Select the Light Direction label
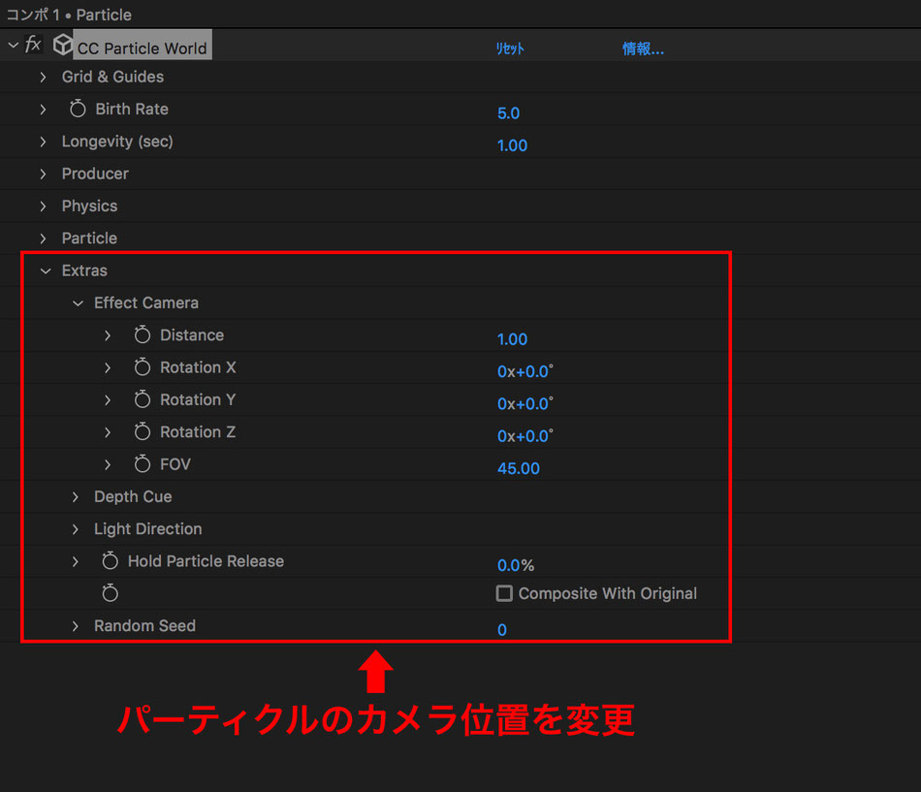Image resolution: width=921 pixels, height=792 pixels. (148, 528)
